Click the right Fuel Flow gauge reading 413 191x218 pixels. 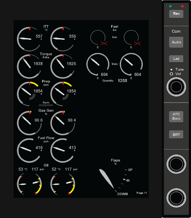click(x=63, y=151)
